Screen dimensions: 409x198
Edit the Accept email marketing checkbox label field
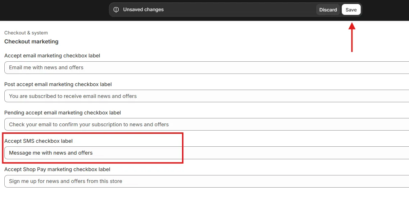(x=206, y=68)
